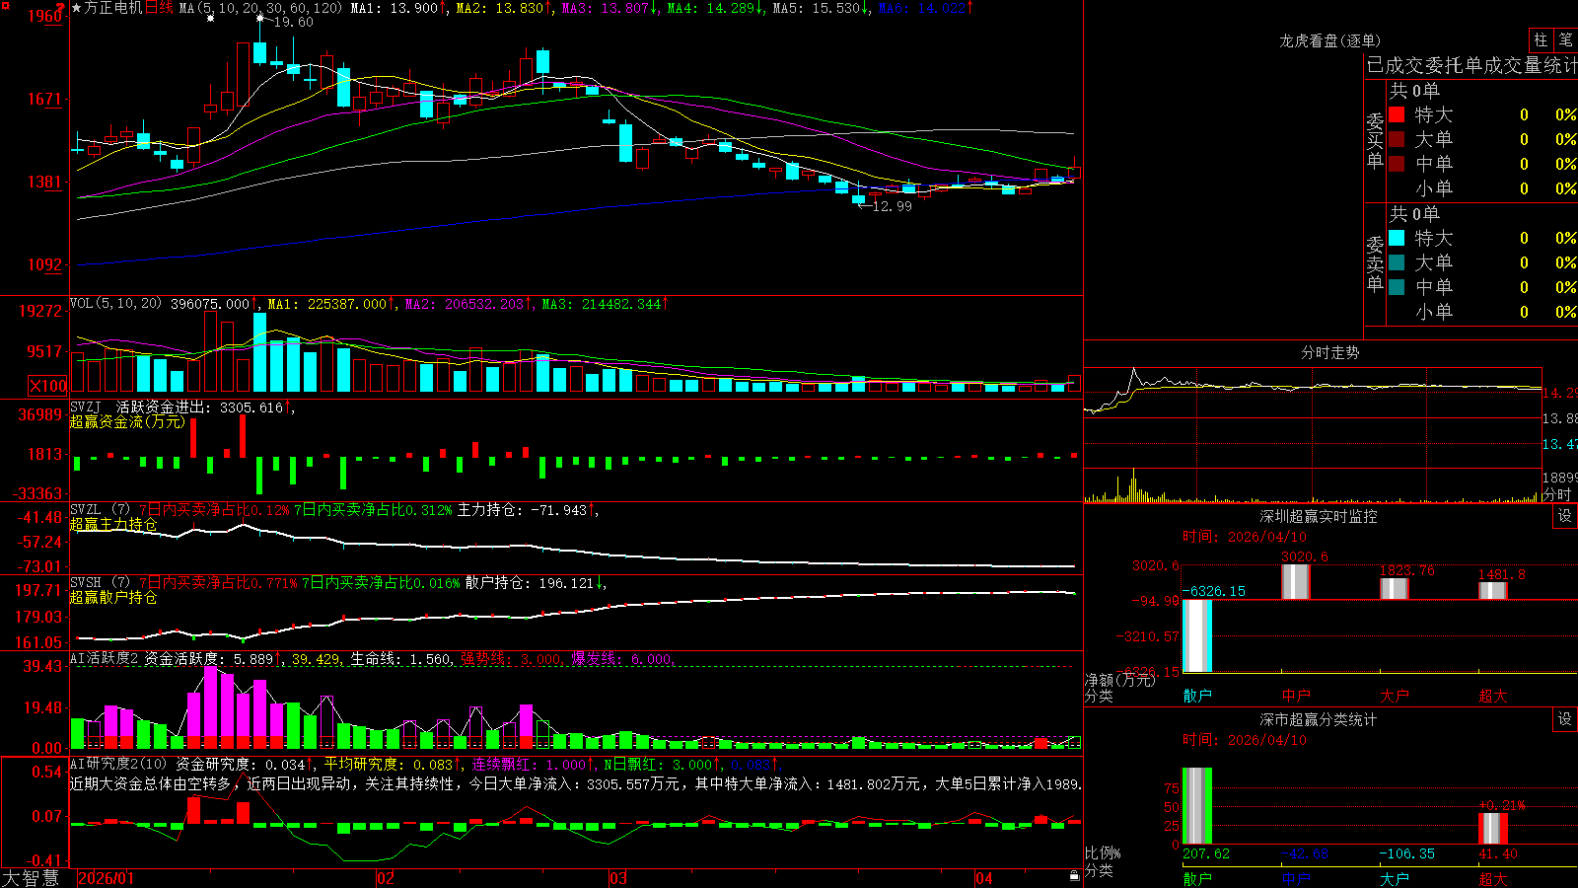The width and height of the screenshot is (1578, 888).
Task: Select 超大 category in 深圳超赢实时监控 chart
Action: [1493, 696]
